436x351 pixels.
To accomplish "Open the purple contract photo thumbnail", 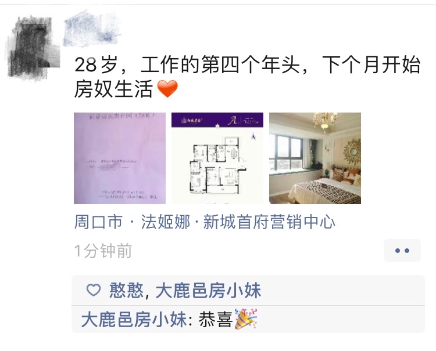I will (120, 158).
